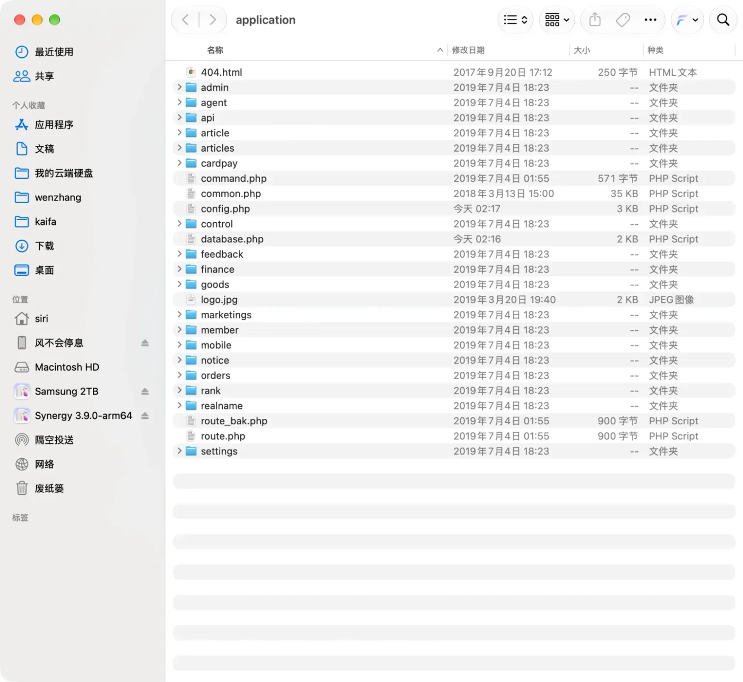Expand the settings folder disclosure arrow
The width and height of the screenshot is (743, 682).
click(179, 451)
